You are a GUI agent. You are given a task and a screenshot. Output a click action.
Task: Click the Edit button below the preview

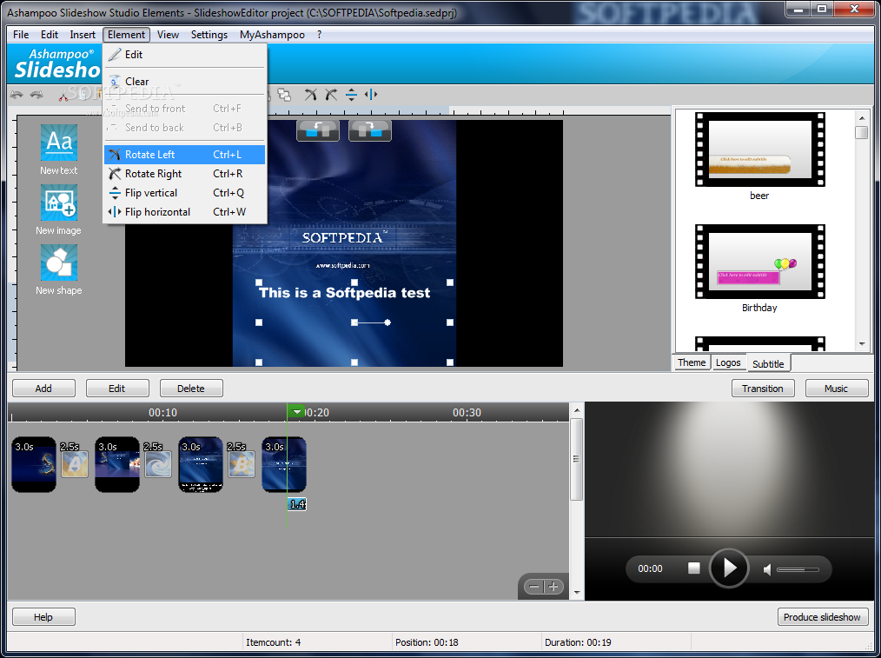117,389
